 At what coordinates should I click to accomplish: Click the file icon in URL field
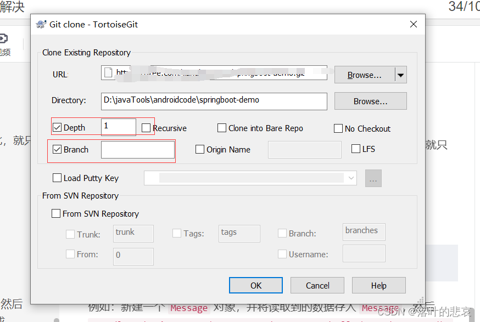(x=108, y=73)
